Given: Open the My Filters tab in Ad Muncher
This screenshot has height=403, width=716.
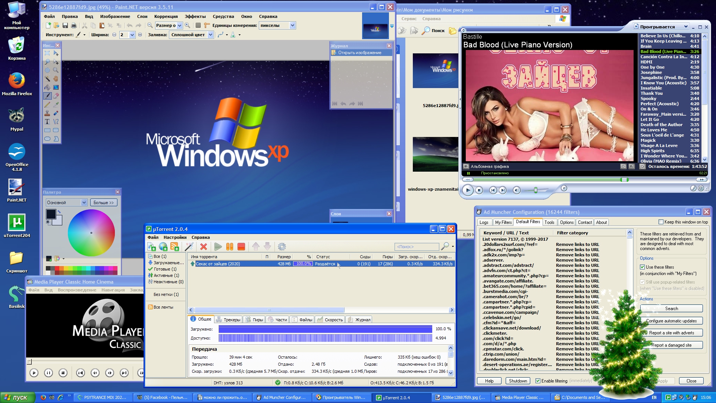Looking at the screenshot, I should (503, 222).
